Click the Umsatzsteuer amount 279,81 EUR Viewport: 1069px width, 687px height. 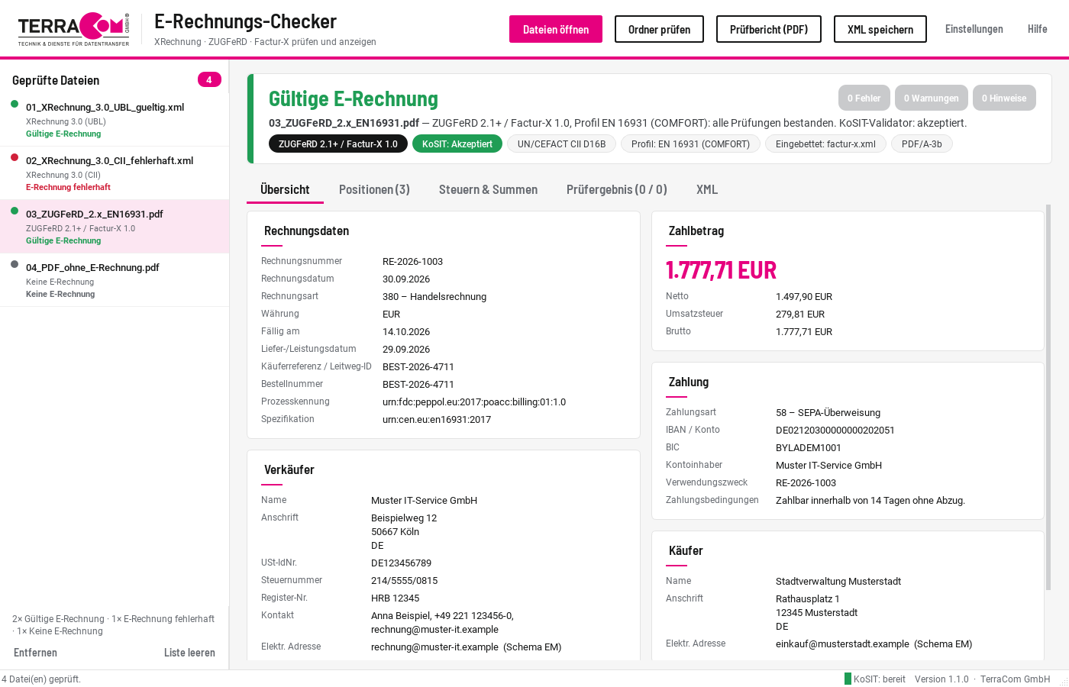pyautogui.click(x=800, y=314)
